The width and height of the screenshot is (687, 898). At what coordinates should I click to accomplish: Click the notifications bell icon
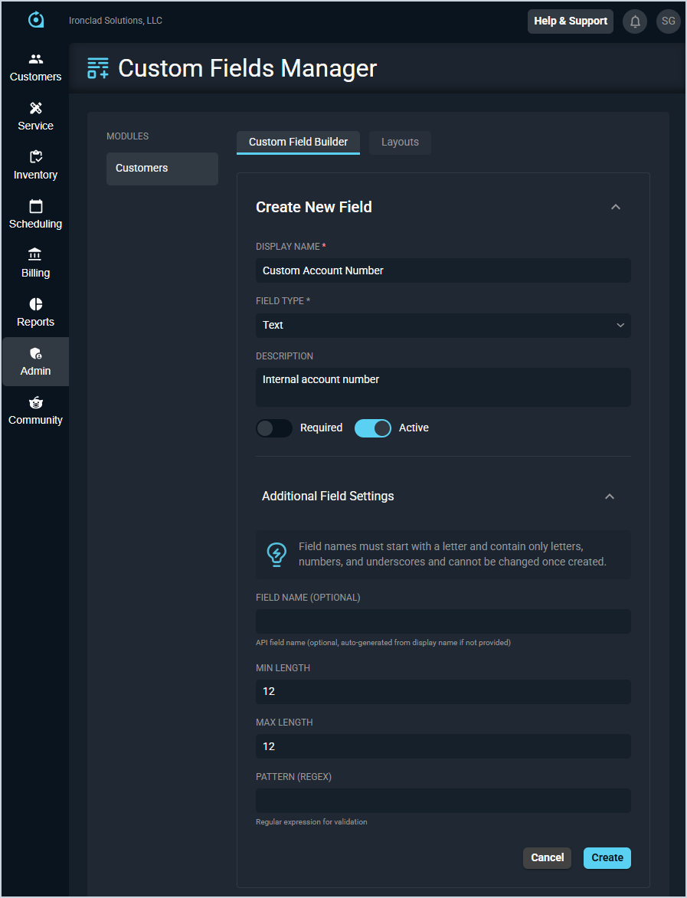click(x=635, y=21)
